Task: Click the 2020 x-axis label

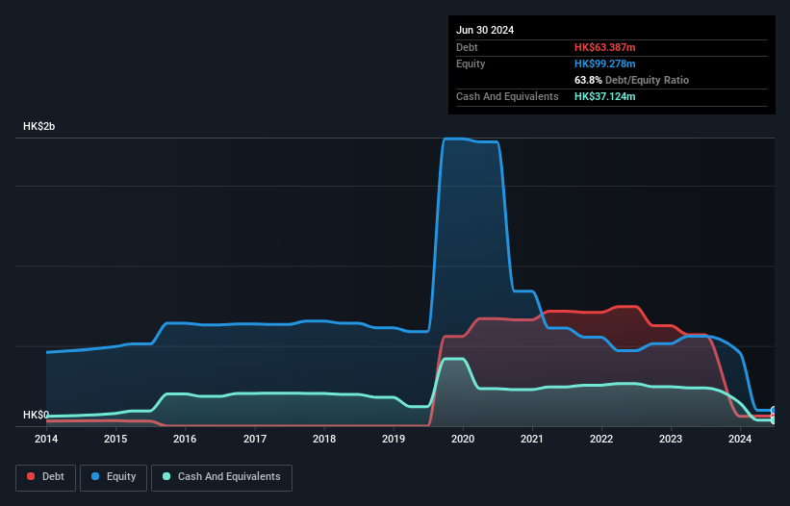Action: (463, 439)
